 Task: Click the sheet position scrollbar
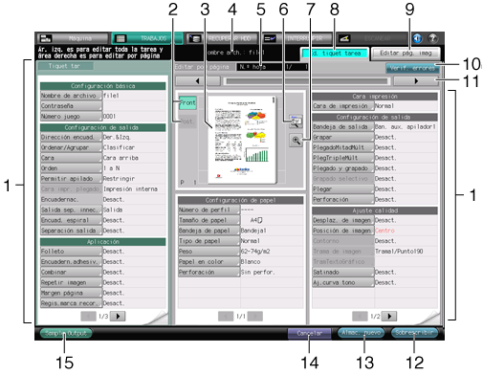(307, 81)
